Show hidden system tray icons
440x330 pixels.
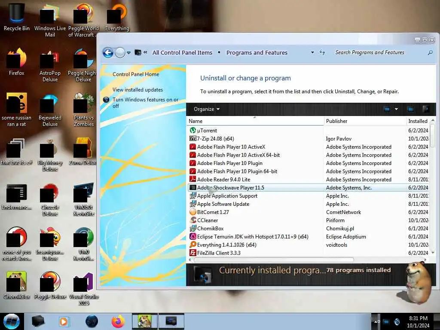[x=375, y=321]
